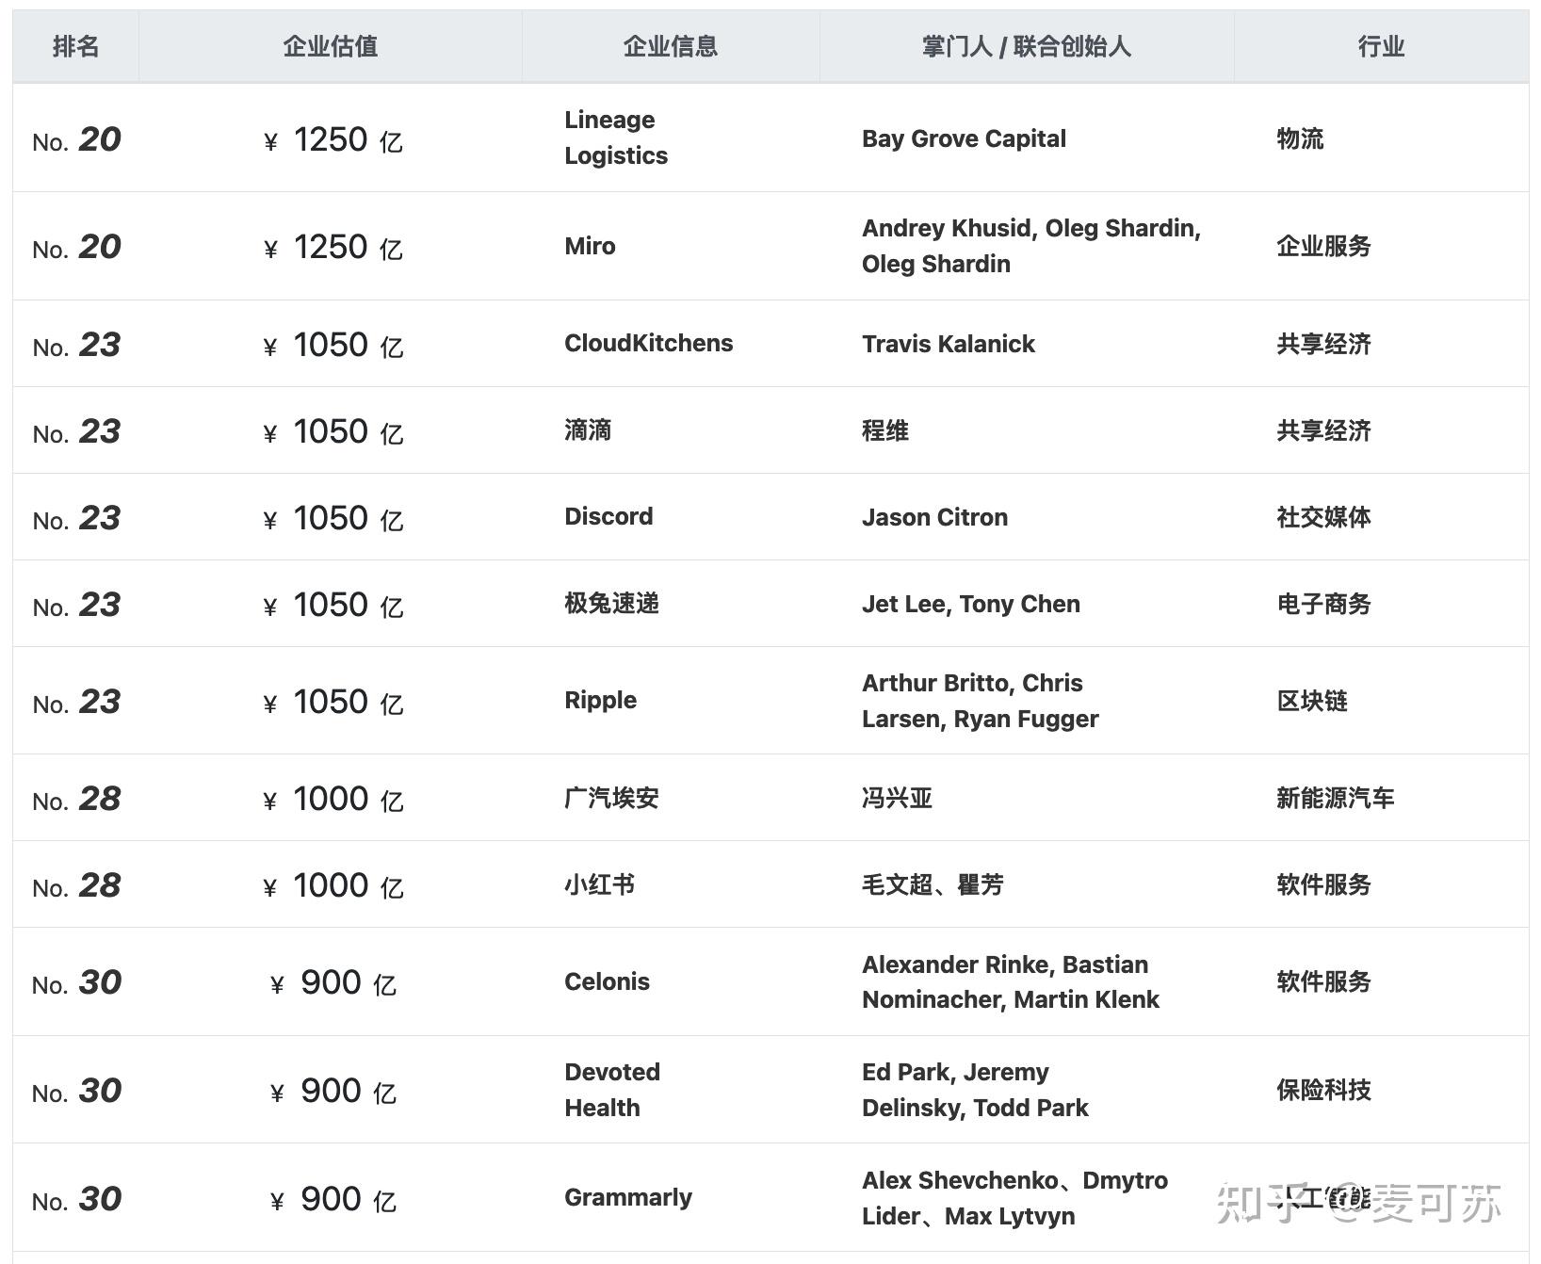Select the 小红书 company name
Image resolution: width=1541 pixels, height=1264 pixels.
[x=599, y=884]
